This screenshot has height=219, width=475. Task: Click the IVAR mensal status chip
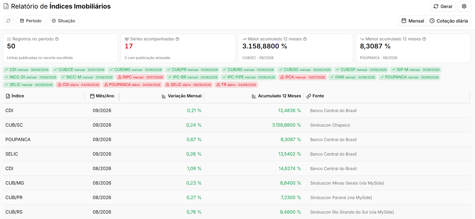click(353, 77)
